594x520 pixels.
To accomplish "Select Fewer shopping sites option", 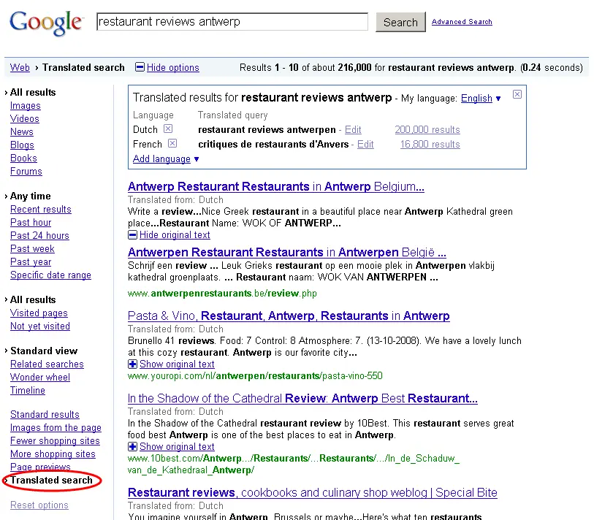I will pos(55,441).
